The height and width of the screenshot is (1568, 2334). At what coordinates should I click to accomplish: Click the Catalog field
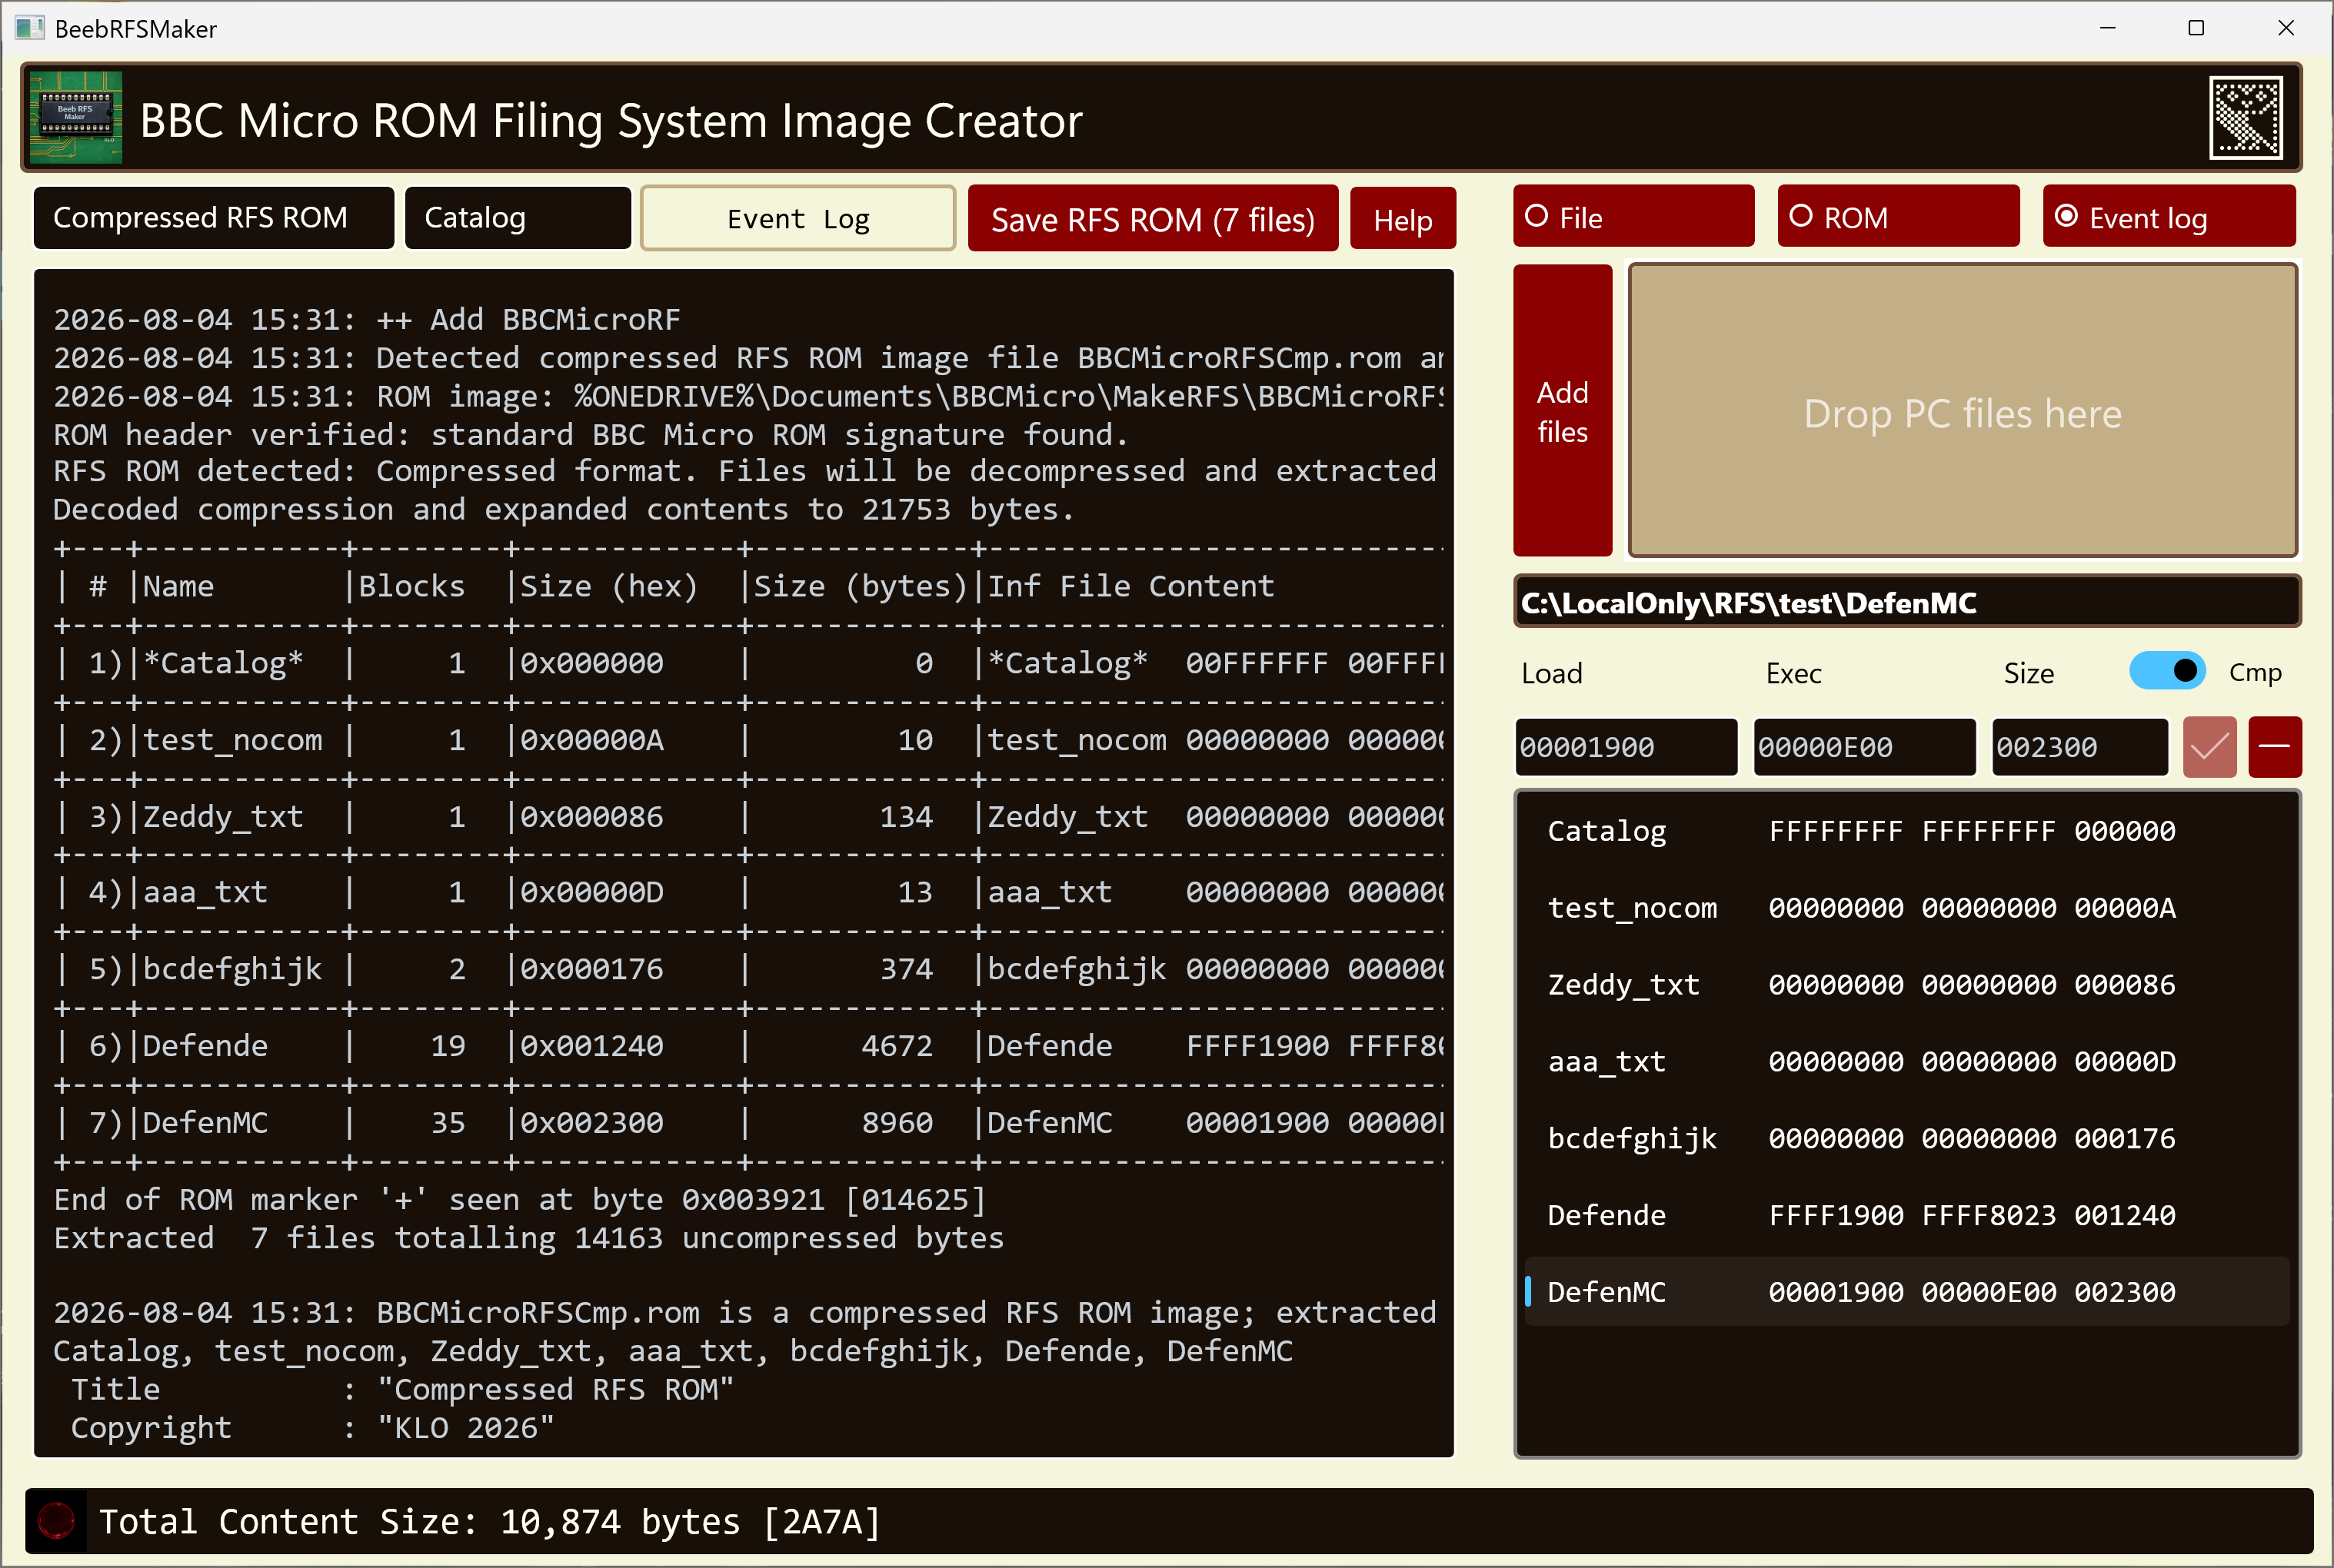pyautogui.click(x=518, y=218)
